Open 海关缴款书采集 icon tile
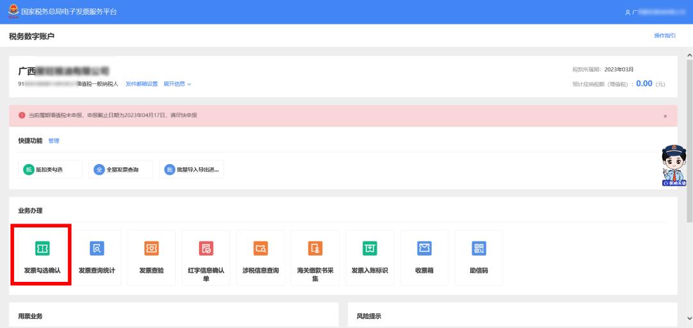Viewport: 693px width, 328px height. pos(315,258)
